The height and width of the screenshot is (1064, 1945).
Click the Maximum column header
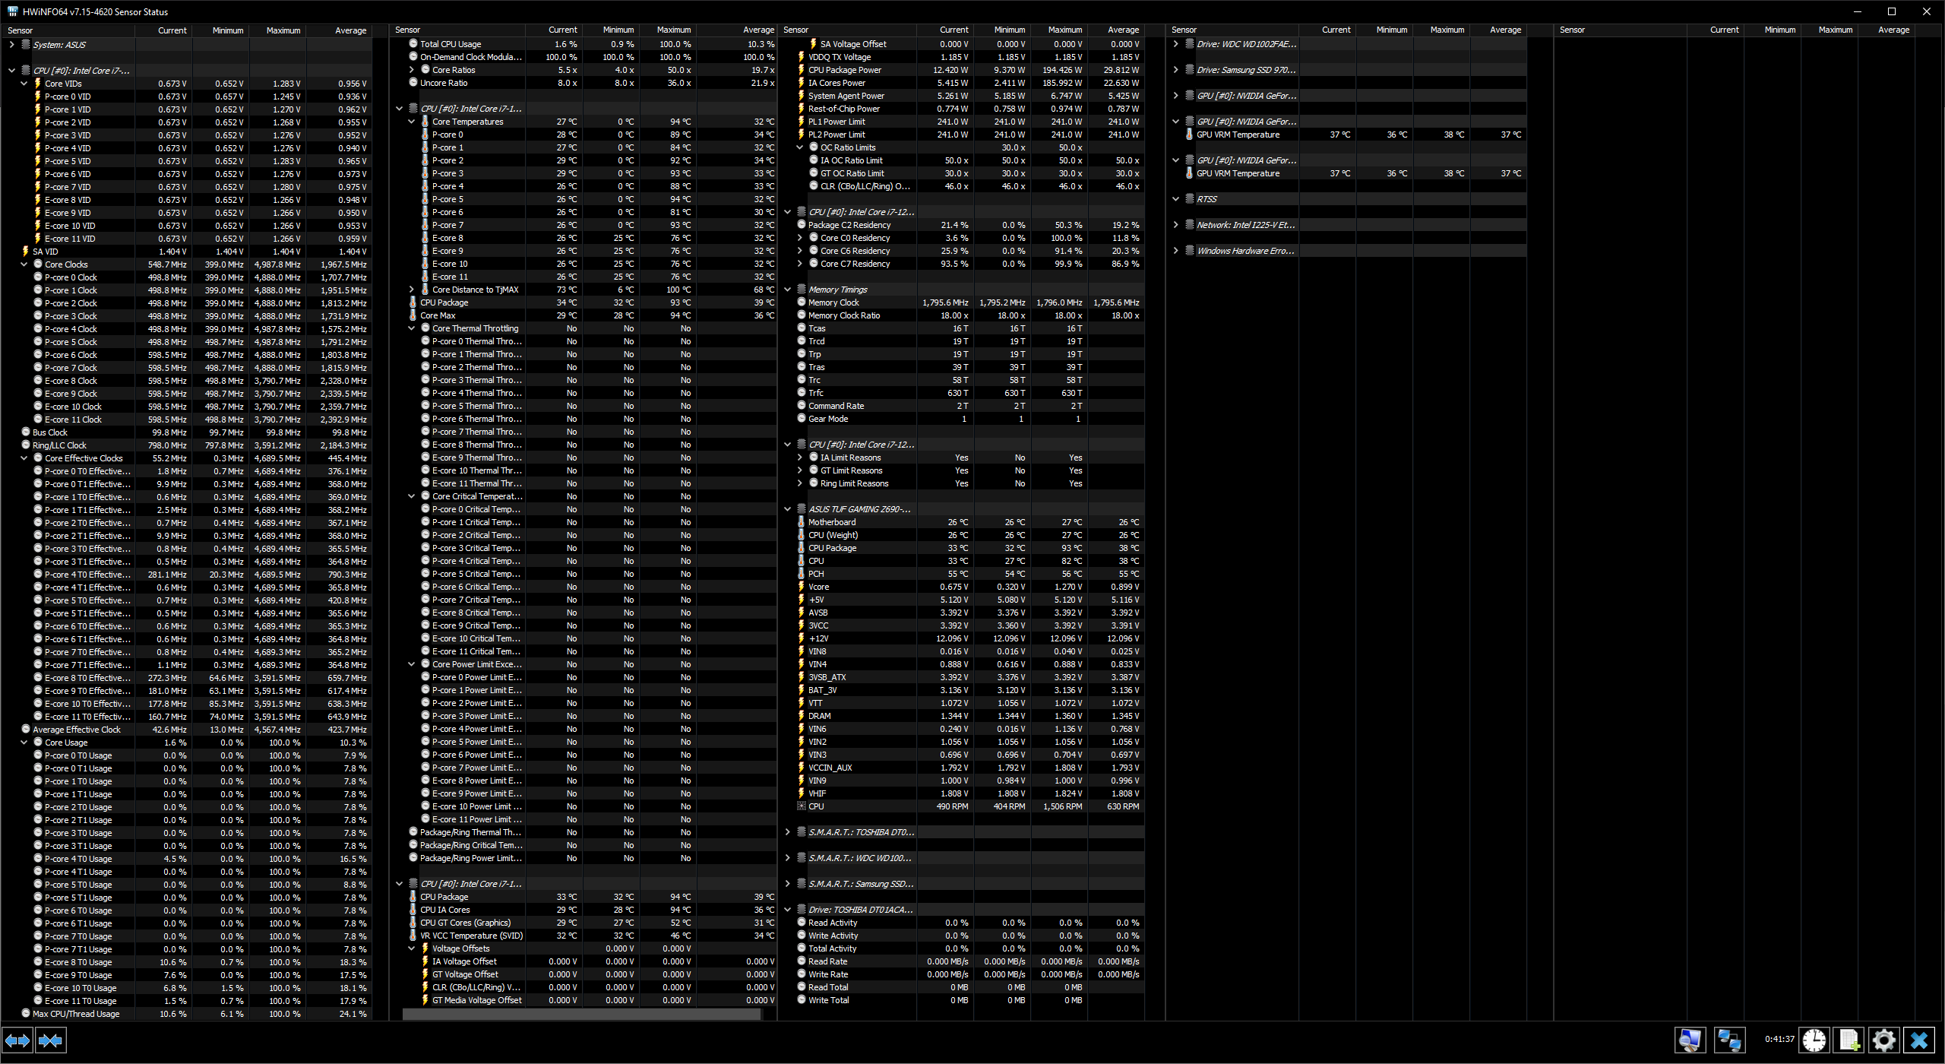[x=283, y=30]
